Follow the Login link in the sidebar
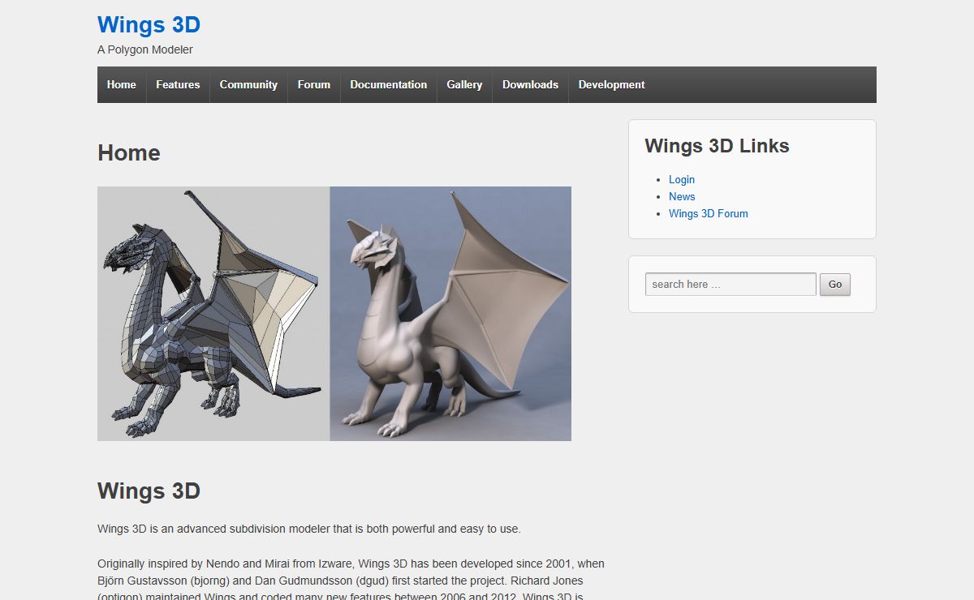 point(682,179)
